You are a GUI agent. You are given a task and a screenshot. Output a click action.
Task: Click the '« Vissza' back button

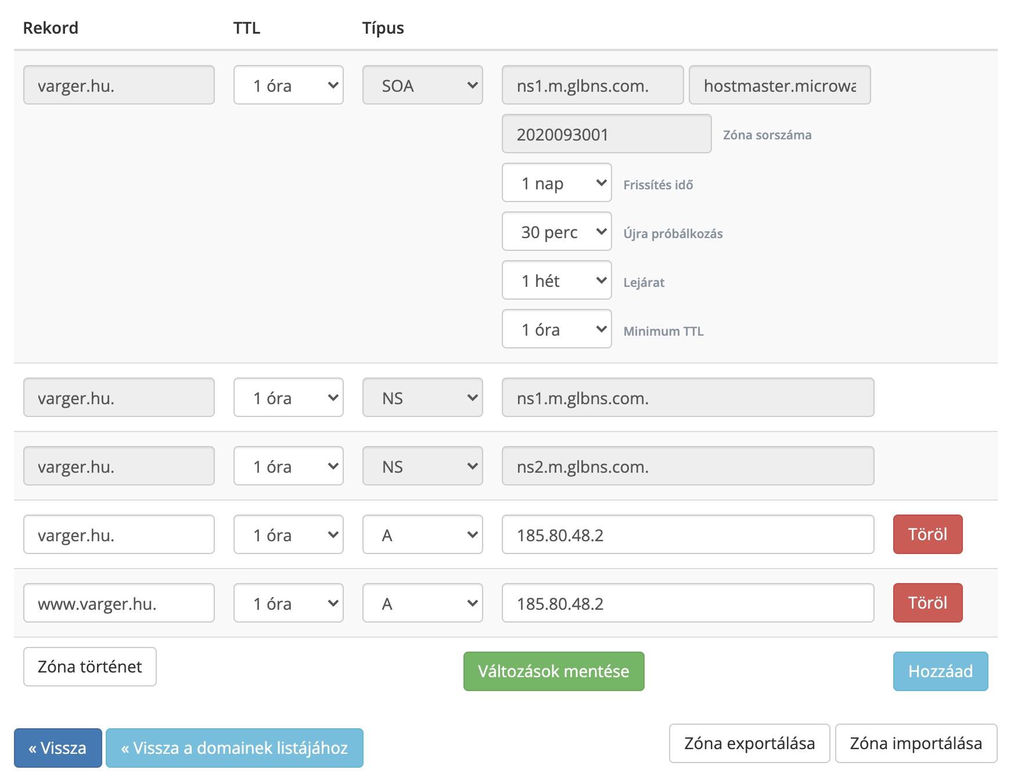click(x=57, y=748)
